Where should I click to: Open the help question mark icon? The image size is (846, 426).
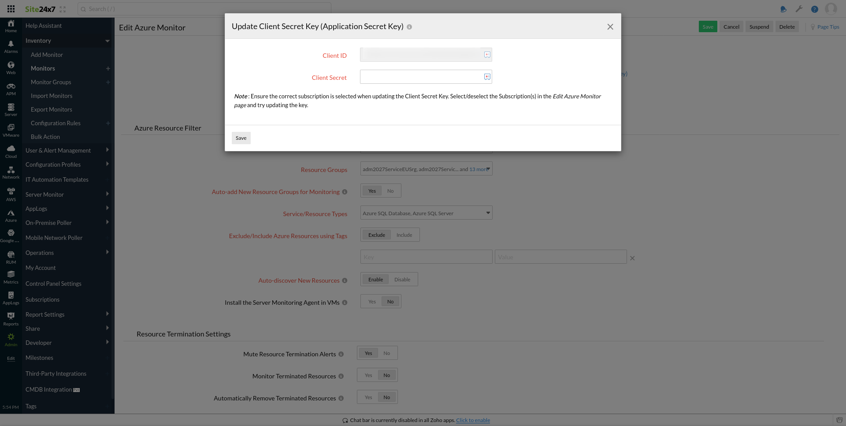[815, 9]
